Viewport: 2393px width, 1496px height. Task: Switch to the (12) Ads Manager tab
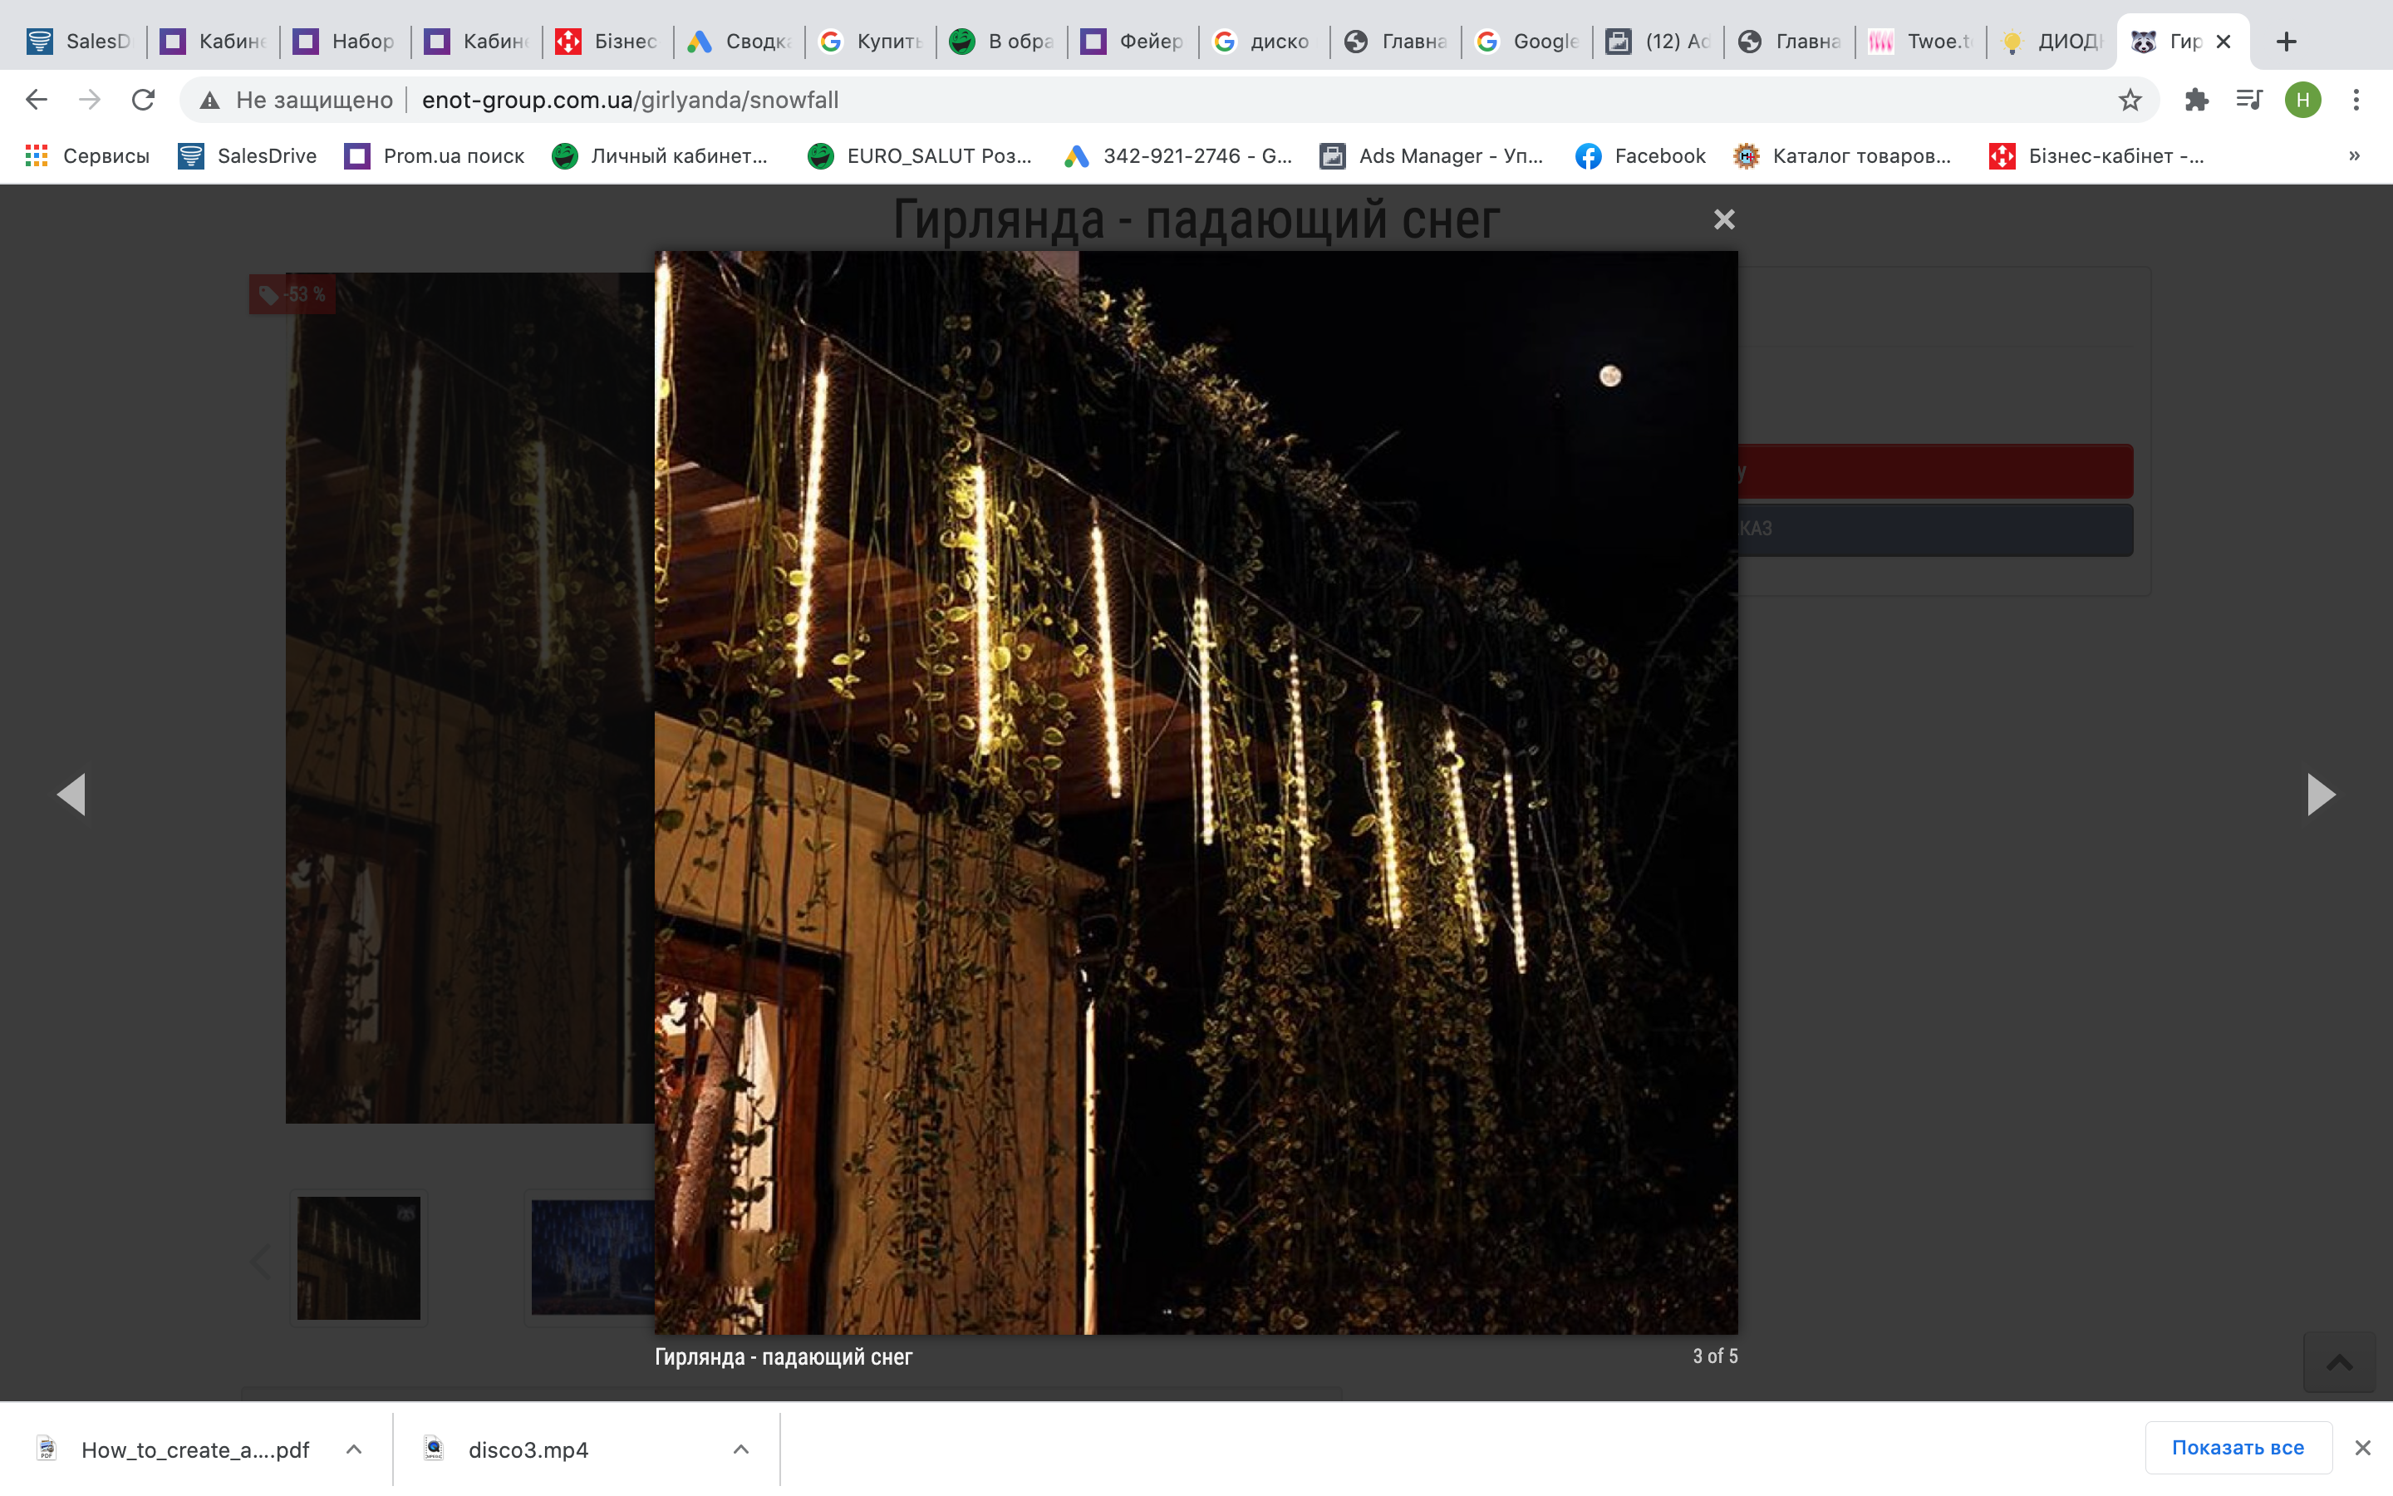point(1658,42)
